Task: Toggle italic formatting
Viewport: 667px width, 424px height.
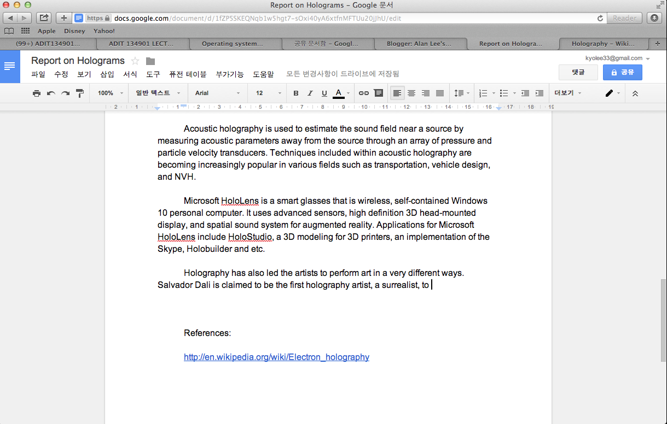Action: [310, 93]
